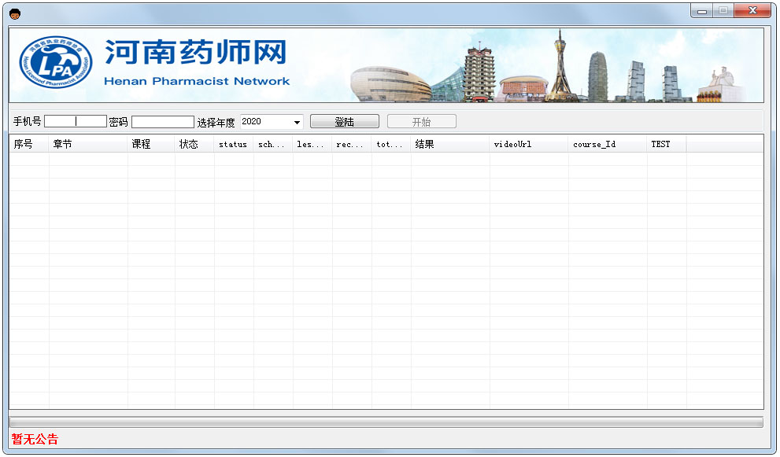Click the progress bar below the table
Screen dimensions: 780x457
click(x=386, y=422)
